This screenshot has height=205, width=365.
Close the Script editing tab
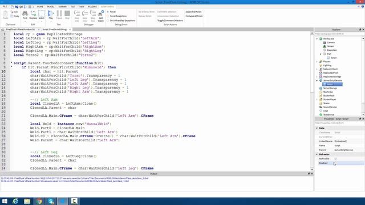[70, 30]
